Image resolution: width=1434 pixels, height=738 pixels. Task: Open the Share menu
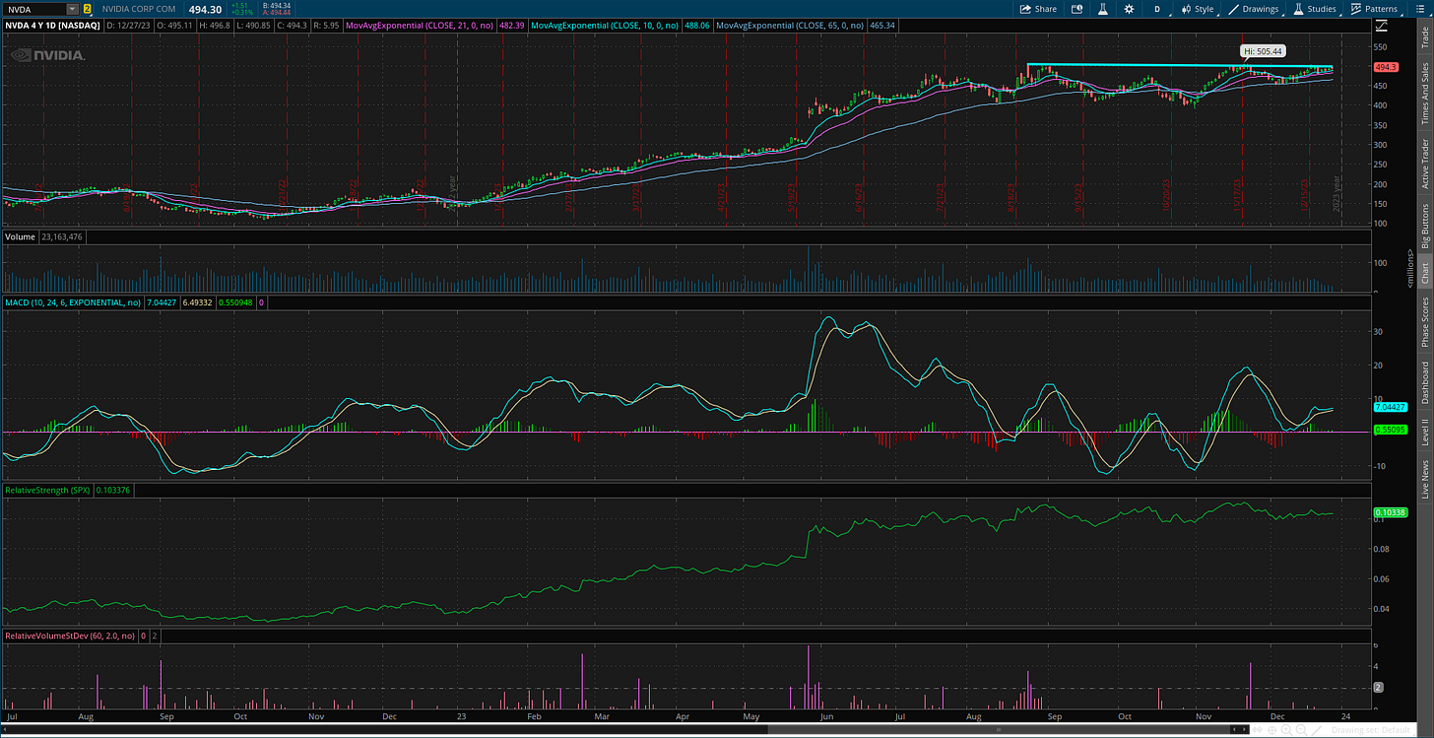pos(1038,8)
